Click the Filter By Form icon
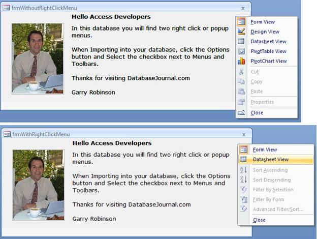The image size is (317, 239). coord(244,199)
